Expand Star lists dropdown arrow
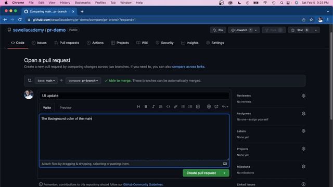The height and width of the screenshot is (187, 333). pyautogui.click(x=316, y=30)
